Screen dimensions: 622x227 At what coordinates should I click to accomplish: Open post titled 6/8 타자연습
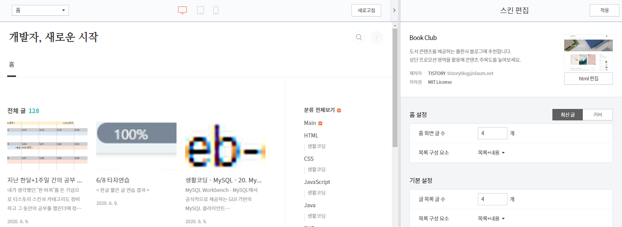coord(113,180)
